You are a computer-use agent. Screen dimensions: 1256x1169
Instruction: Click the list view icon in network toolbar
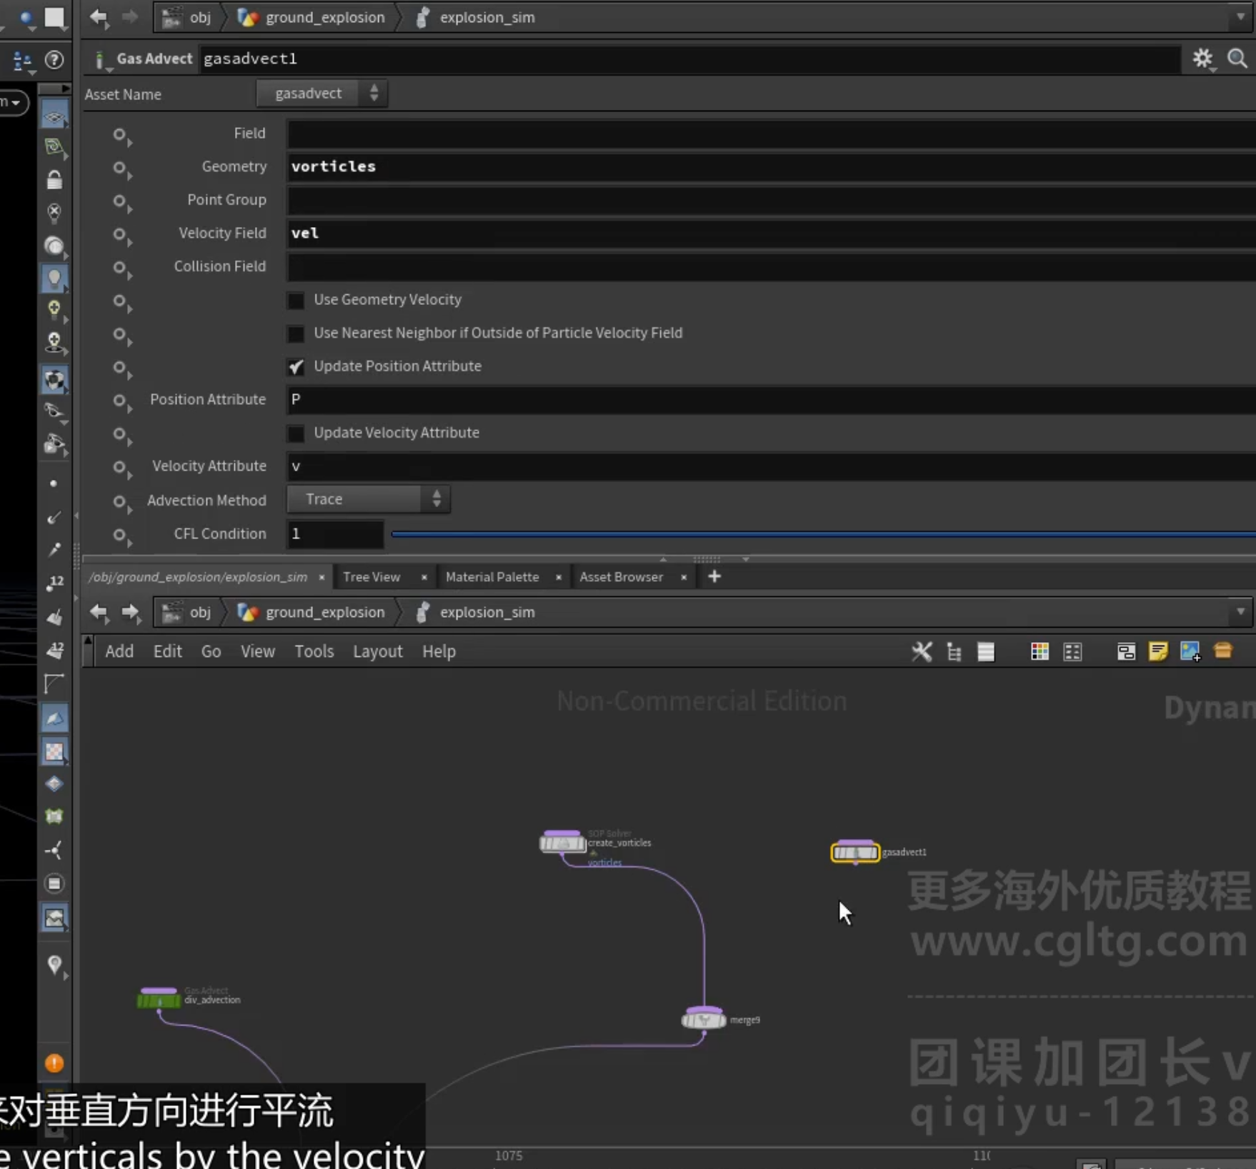(986, 651)
